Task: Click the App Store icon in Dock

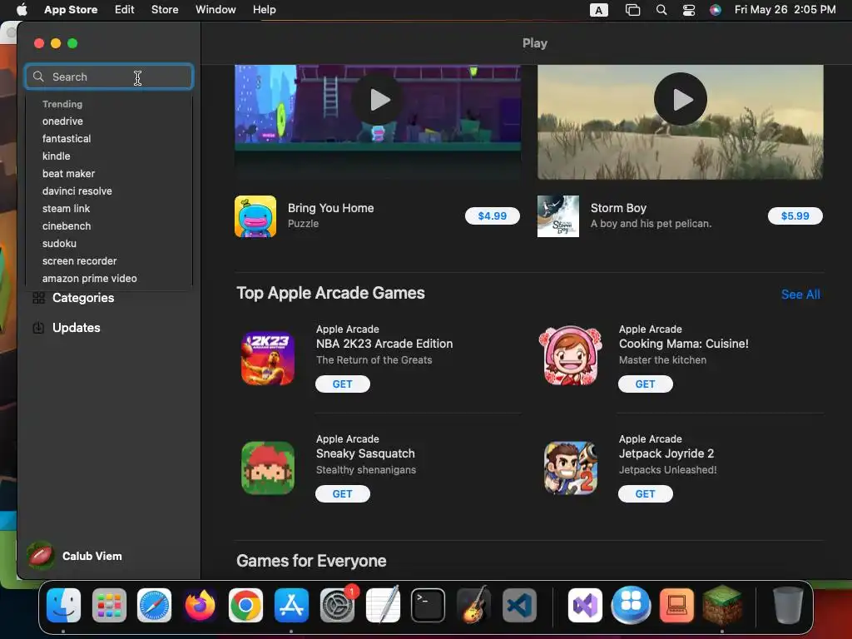Action: coord(291,606)
